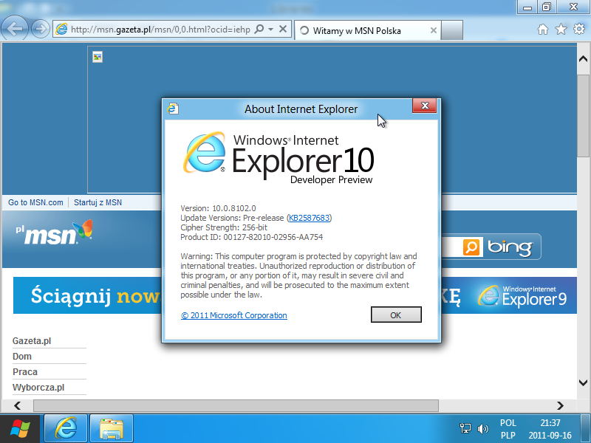Click the network tray icon
This screenshot has height=443, width=591.
coord(465,428)
